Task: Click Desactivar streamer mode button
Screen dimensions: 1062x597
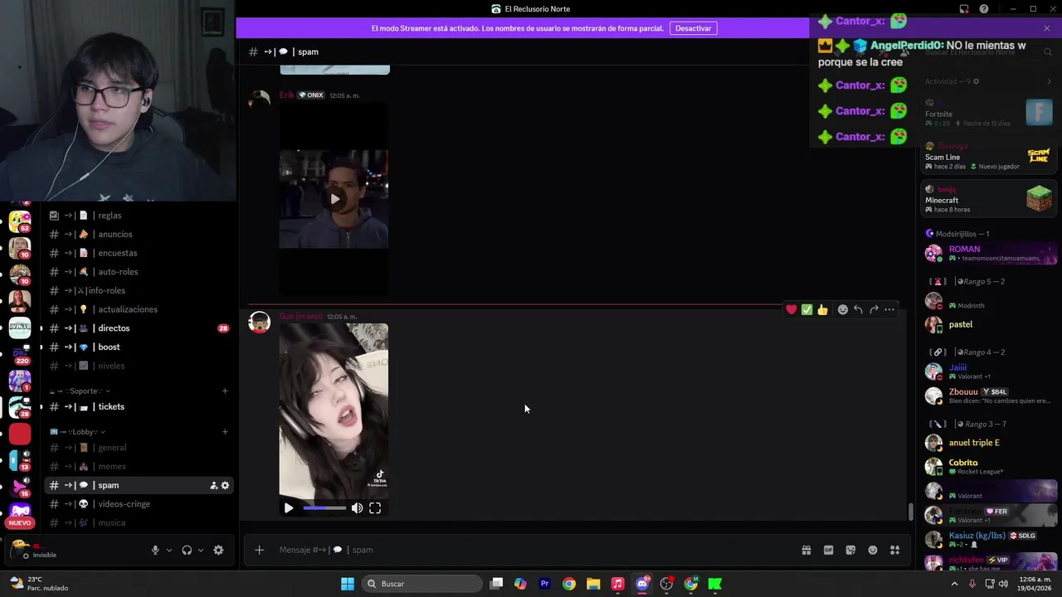Action: coord(693,28)
